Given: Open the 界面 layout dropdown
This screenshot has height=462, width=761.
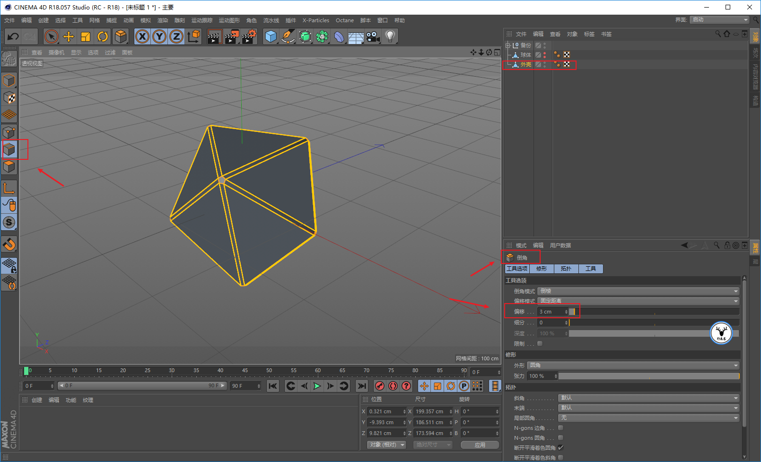Looking at the screenshot, I should pyautogui.click(x=719, y=20).
